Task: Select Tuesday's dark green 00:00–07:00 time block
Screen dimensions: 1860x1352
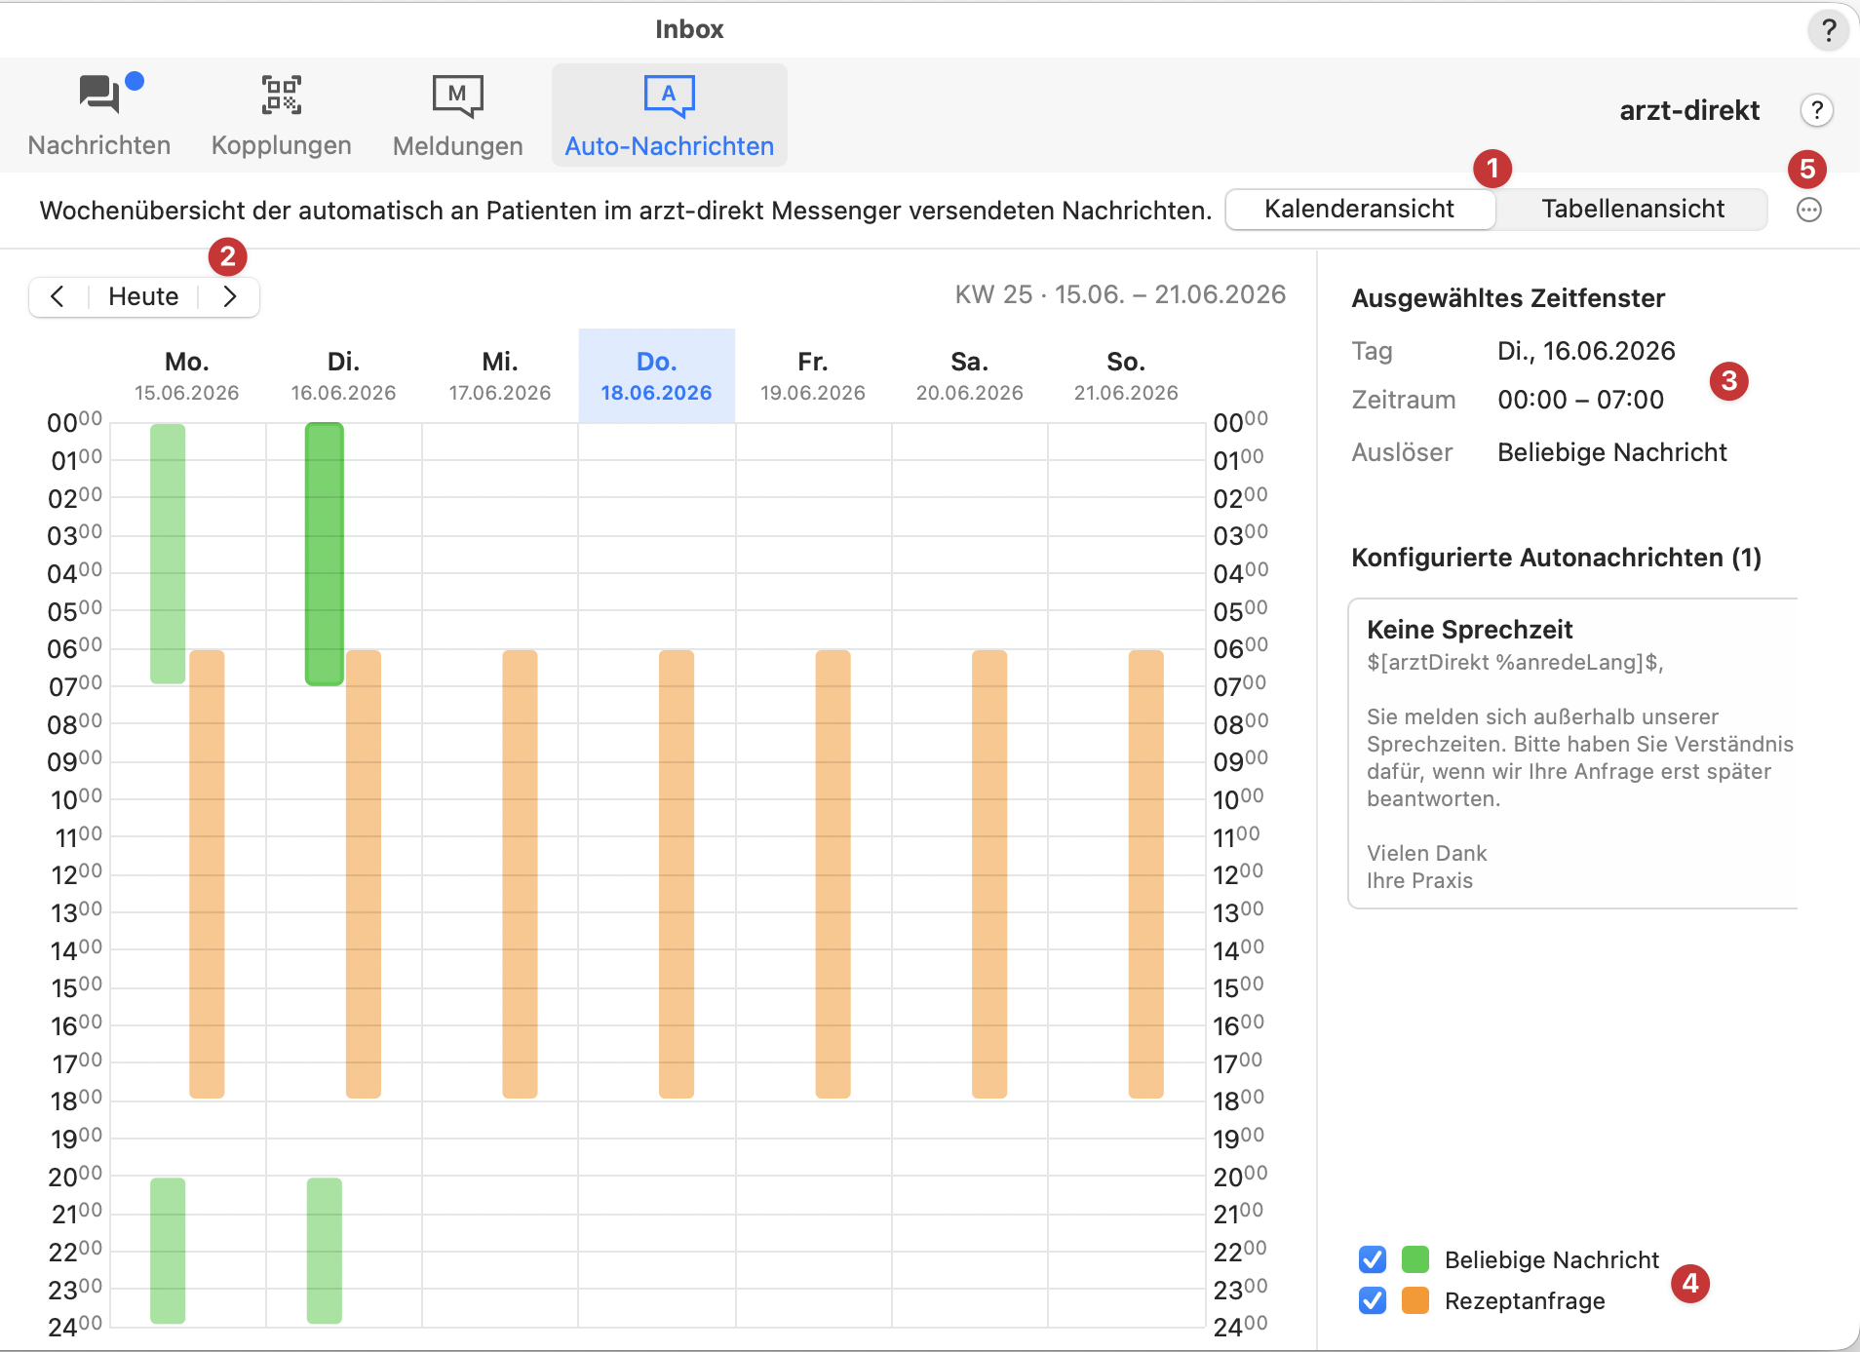Action: [x=324, y=554]
